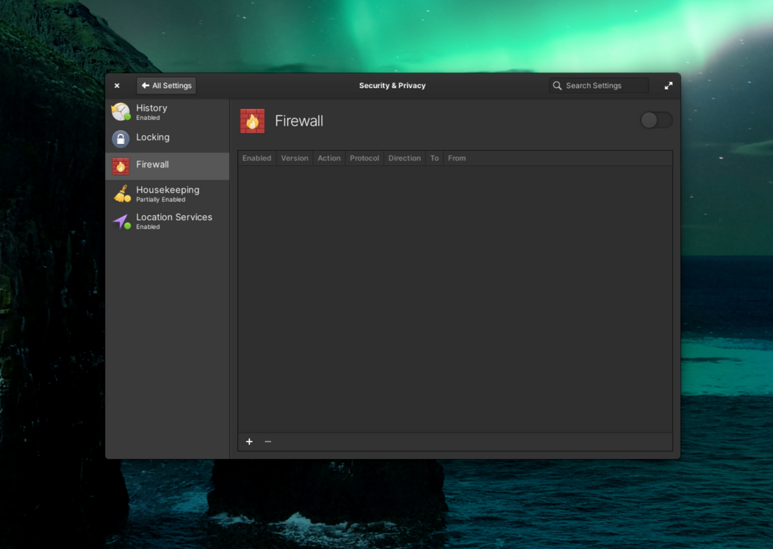Viewport: 773px width, 549px height.
Task: Go back to All Settings
Action: tap(166, 86)
